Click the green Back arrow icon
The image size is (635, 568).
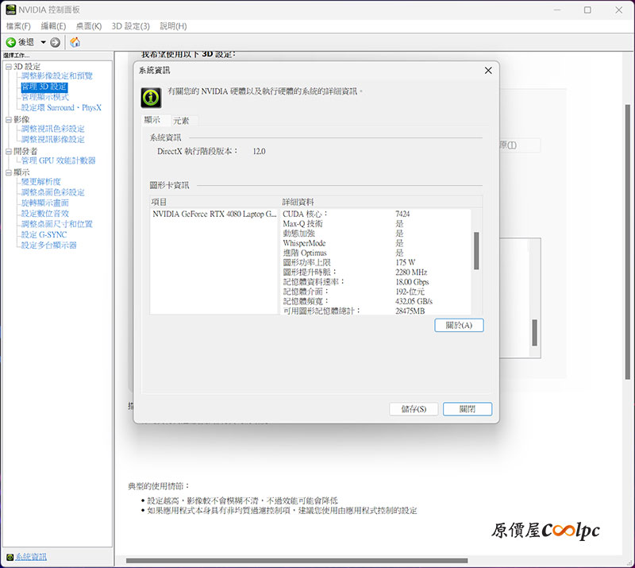(x=11, y=42)
